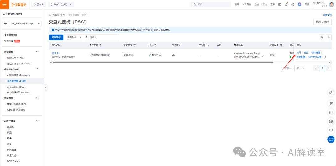336x166 pixels.
Task: Open the hamburger main menu
Action: [x=4, y=4]
